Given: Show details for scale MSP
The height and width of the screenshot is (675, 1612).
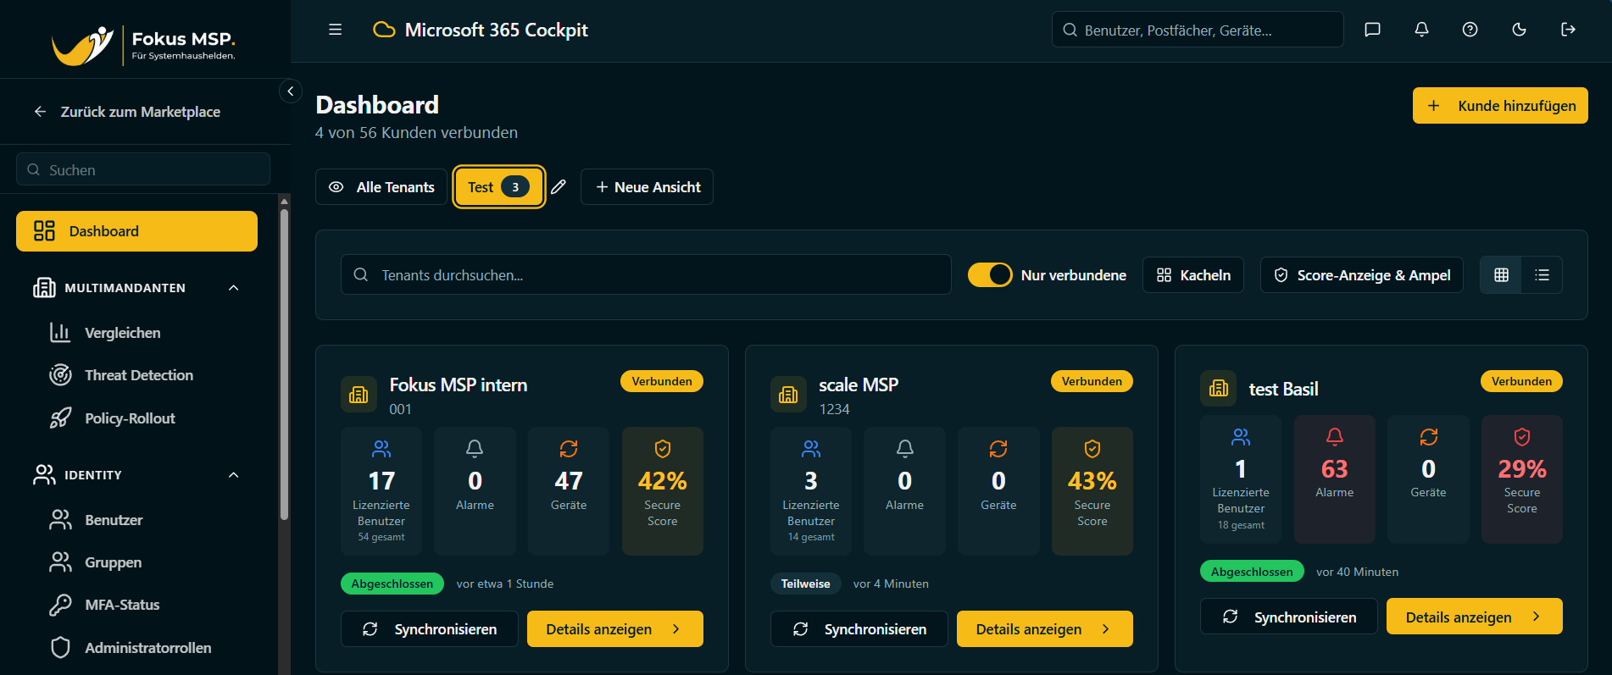Looking at the screenshot, I should [x=1045, y=629].
